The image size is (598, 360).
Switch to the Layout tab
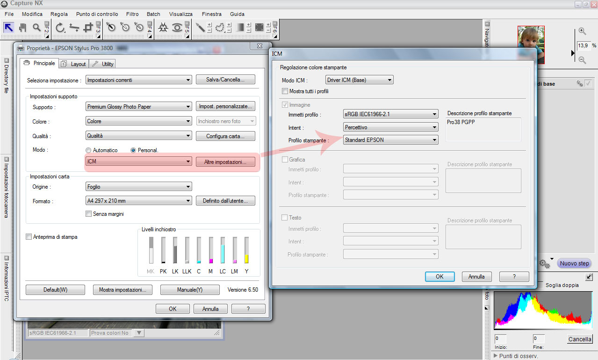[73, 64]
